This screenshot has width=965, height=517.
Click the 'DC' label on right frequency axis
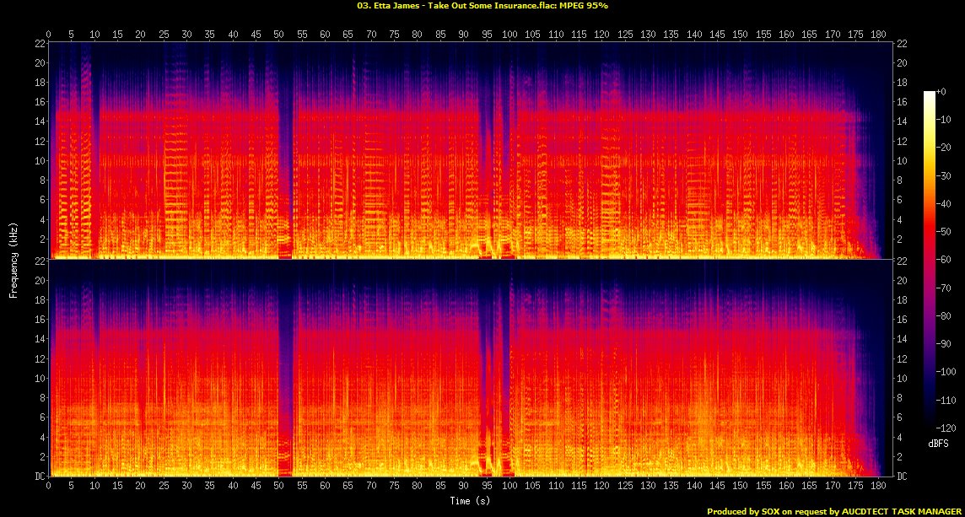(901, 477)
